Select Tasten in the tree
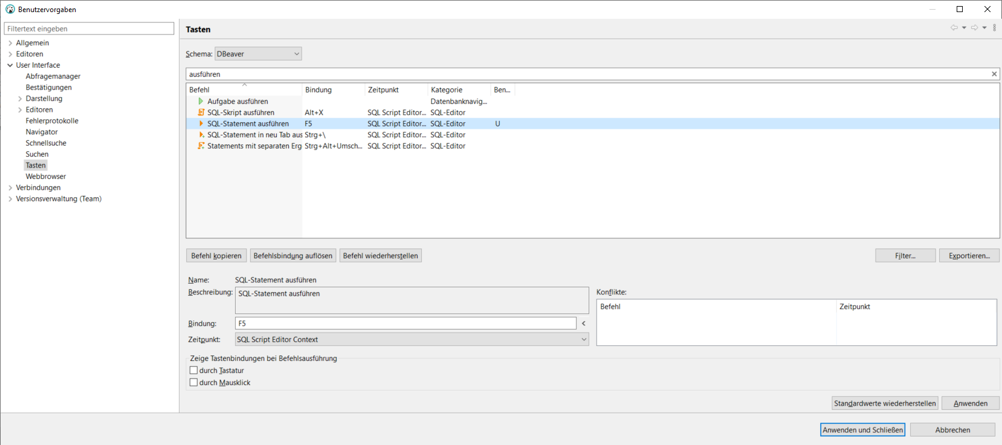The height and width of the screenshot is (445, 1002). pyautogui.click(x=36, y=165)
